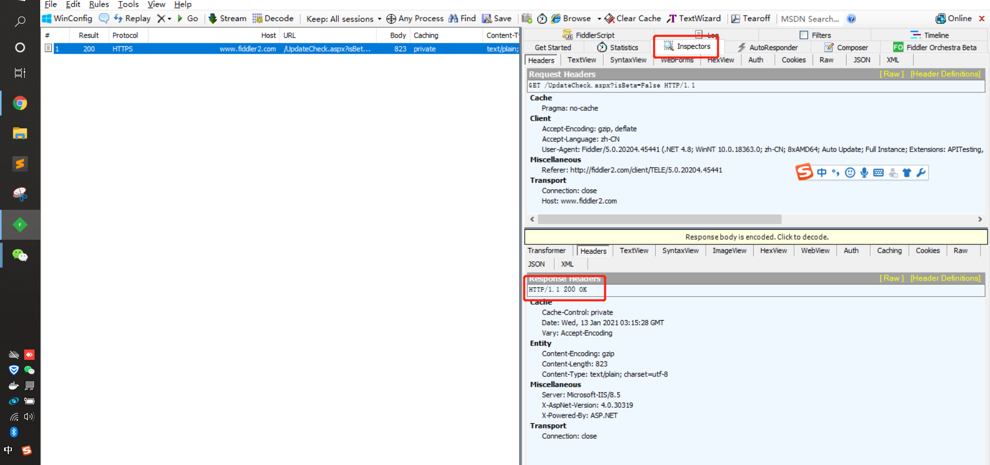The image size is (990, 465).
Task: Open the View menu
Action: point(156,5)
